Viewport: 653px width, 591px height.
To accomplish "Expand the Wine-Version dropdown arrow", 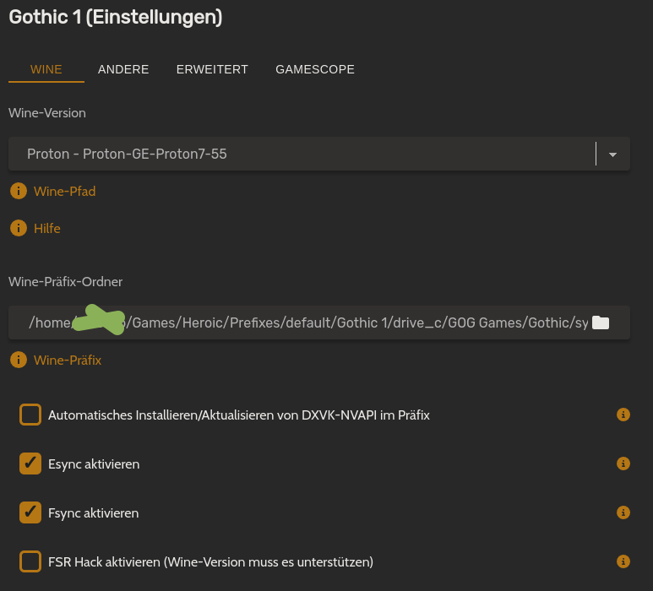I will pos(613,155).
